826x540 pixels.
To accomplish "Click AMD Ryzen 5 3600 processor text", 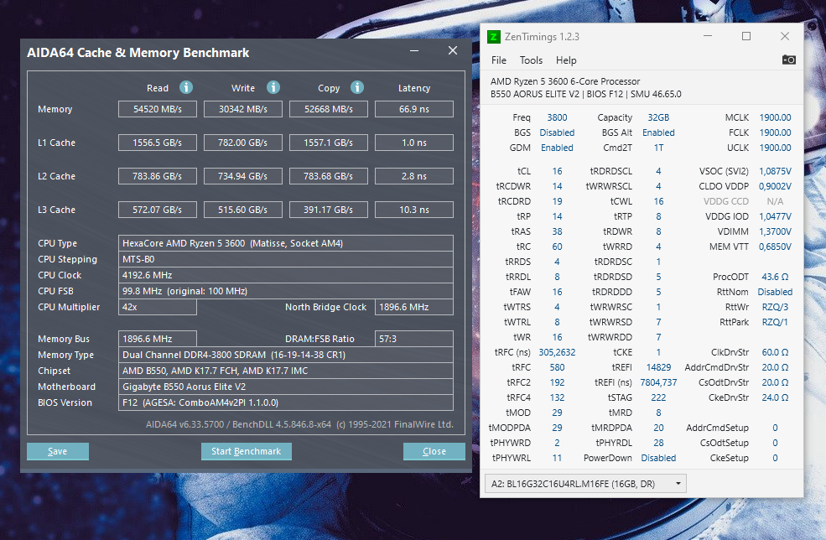I will [x=565, y=81].
